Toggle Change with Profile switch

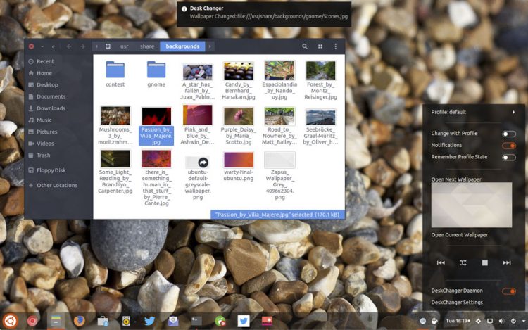pos(508,134)
